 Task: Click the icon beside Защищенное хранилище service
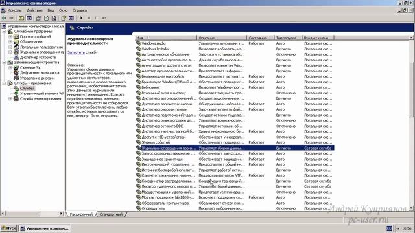tap(138, 159)
